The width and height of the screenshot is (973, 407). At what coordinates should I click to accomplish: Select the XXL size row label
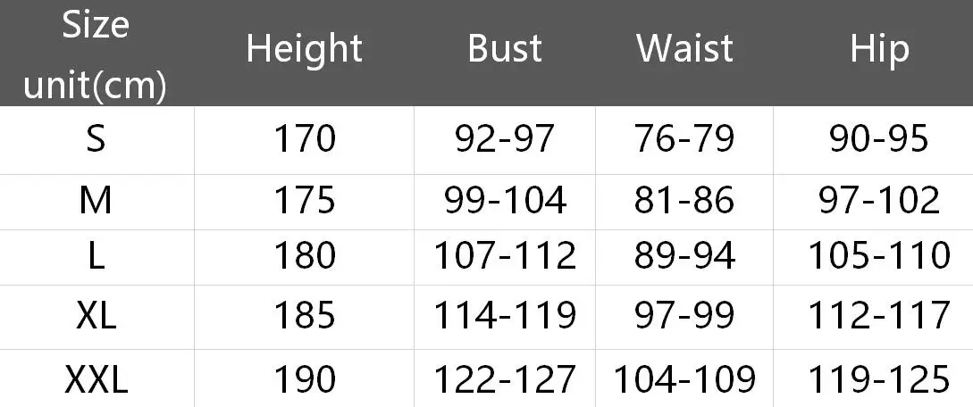pos(96,379)
